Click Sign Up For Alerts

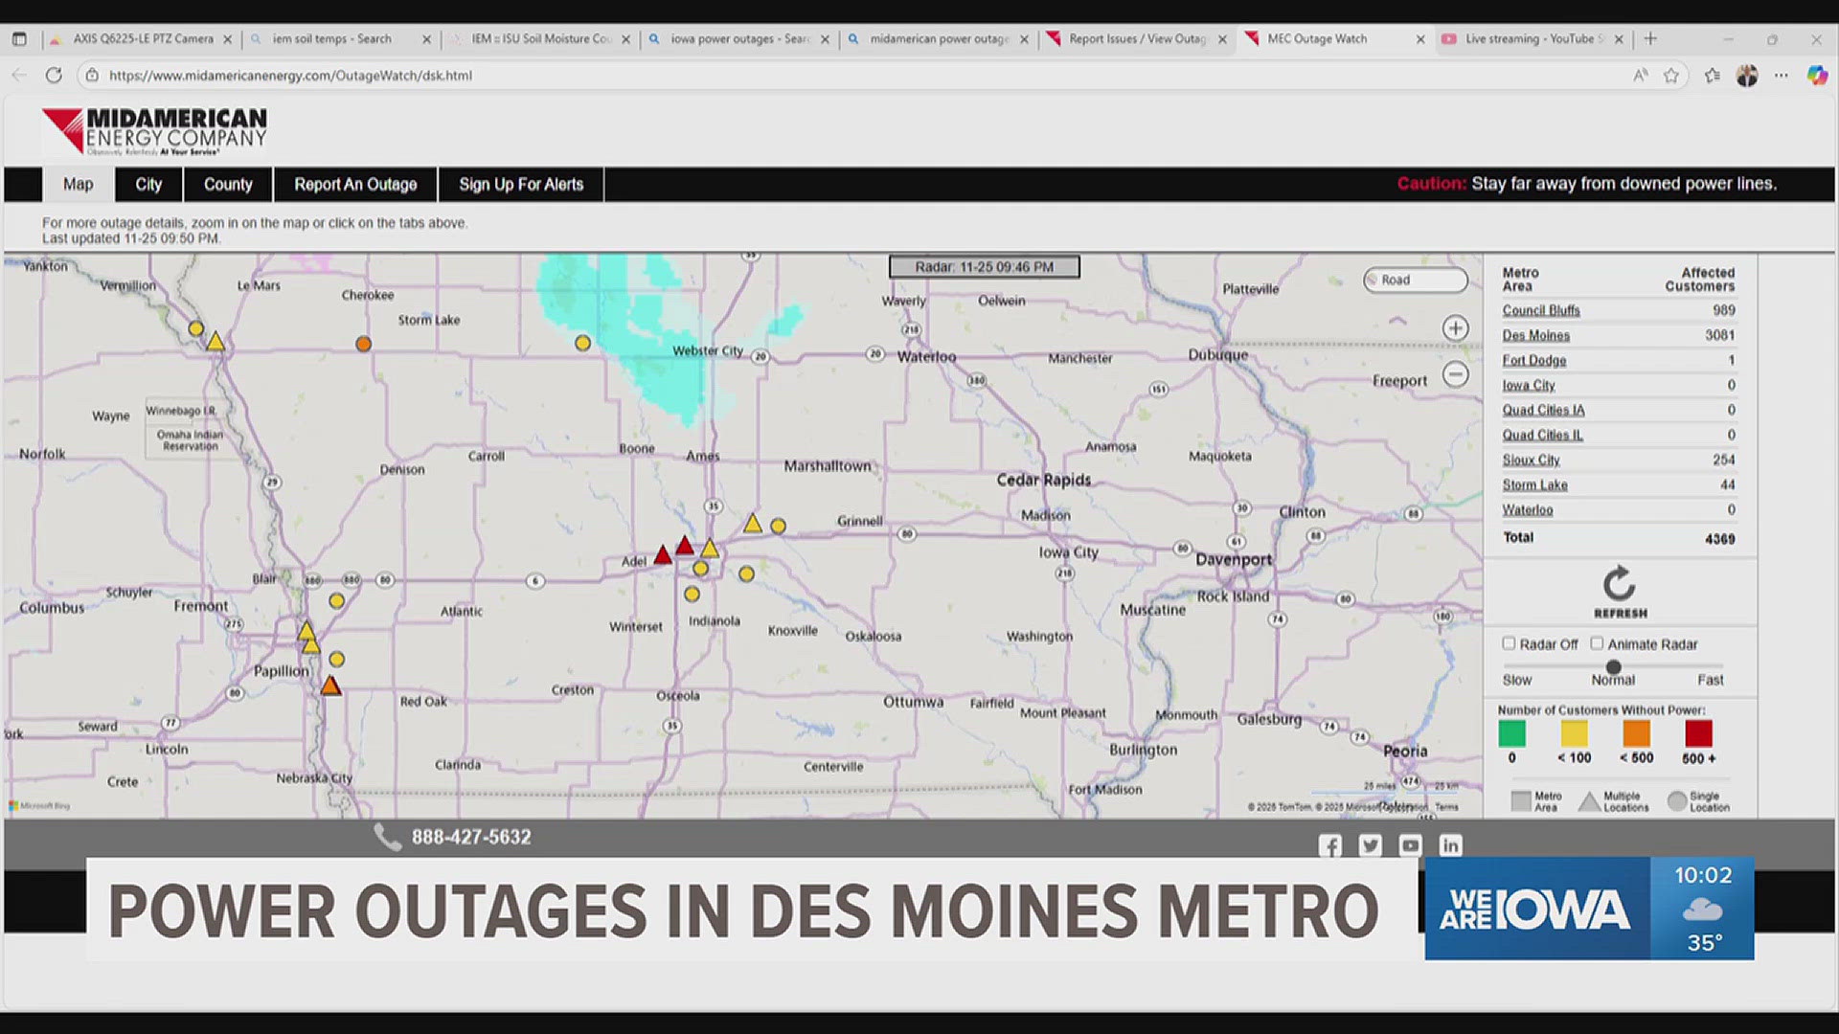coord(521,184)
